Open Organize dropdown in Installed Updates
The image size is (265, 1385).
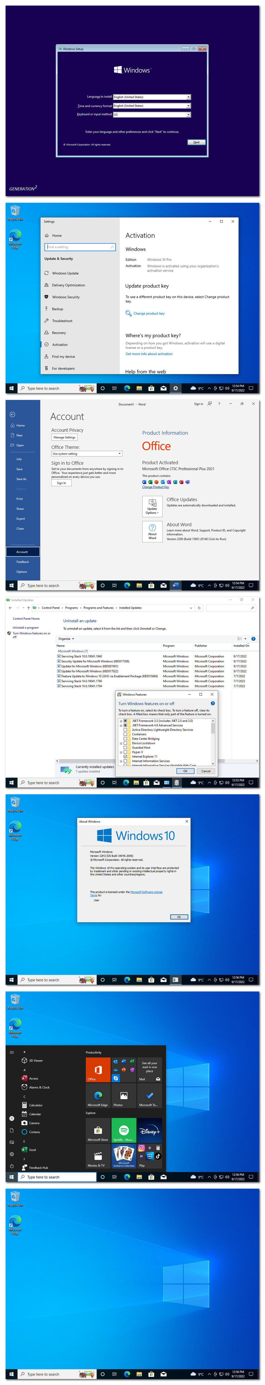tap(66, 639)
